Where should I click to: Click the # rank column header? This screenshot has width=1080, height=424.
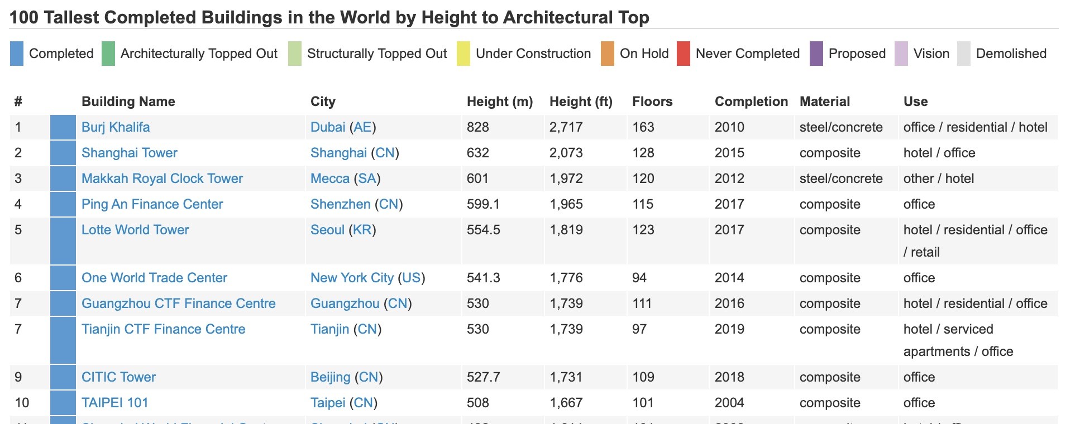(x=18, y=102)
